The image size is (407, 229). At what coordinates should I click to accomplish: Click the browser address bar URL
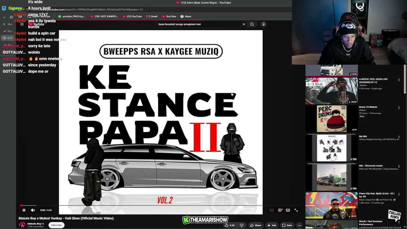pos(86,10)
